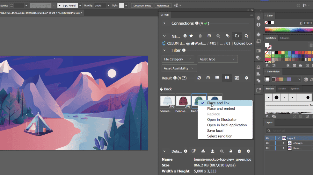Open the Details settings gear icon
This screenshot has height=175, width=313.
pyautogui.click(x=248, y=151)
